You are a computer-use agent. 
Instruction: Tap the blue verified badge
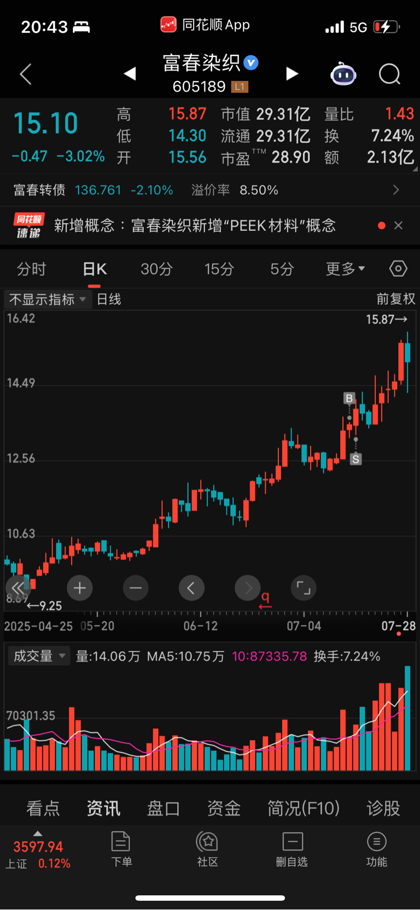point(251,62)
